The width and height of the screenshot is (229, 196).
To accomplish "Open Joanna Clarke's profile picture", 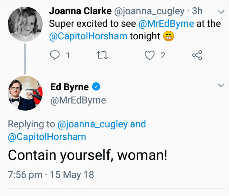I will tap(25, 24).
